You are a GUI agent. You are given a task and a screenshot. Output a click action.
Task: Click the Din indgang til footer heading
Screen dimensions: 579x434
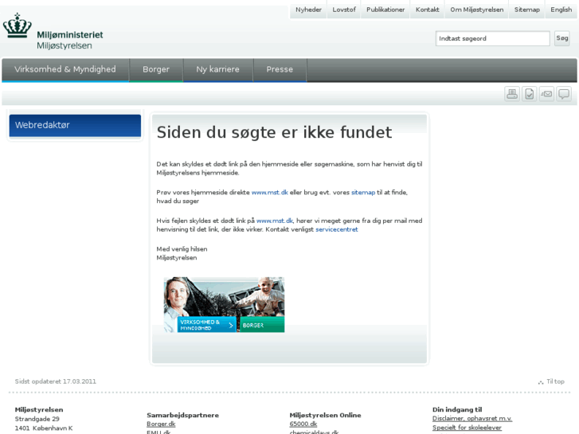click(x=457, y=409)
